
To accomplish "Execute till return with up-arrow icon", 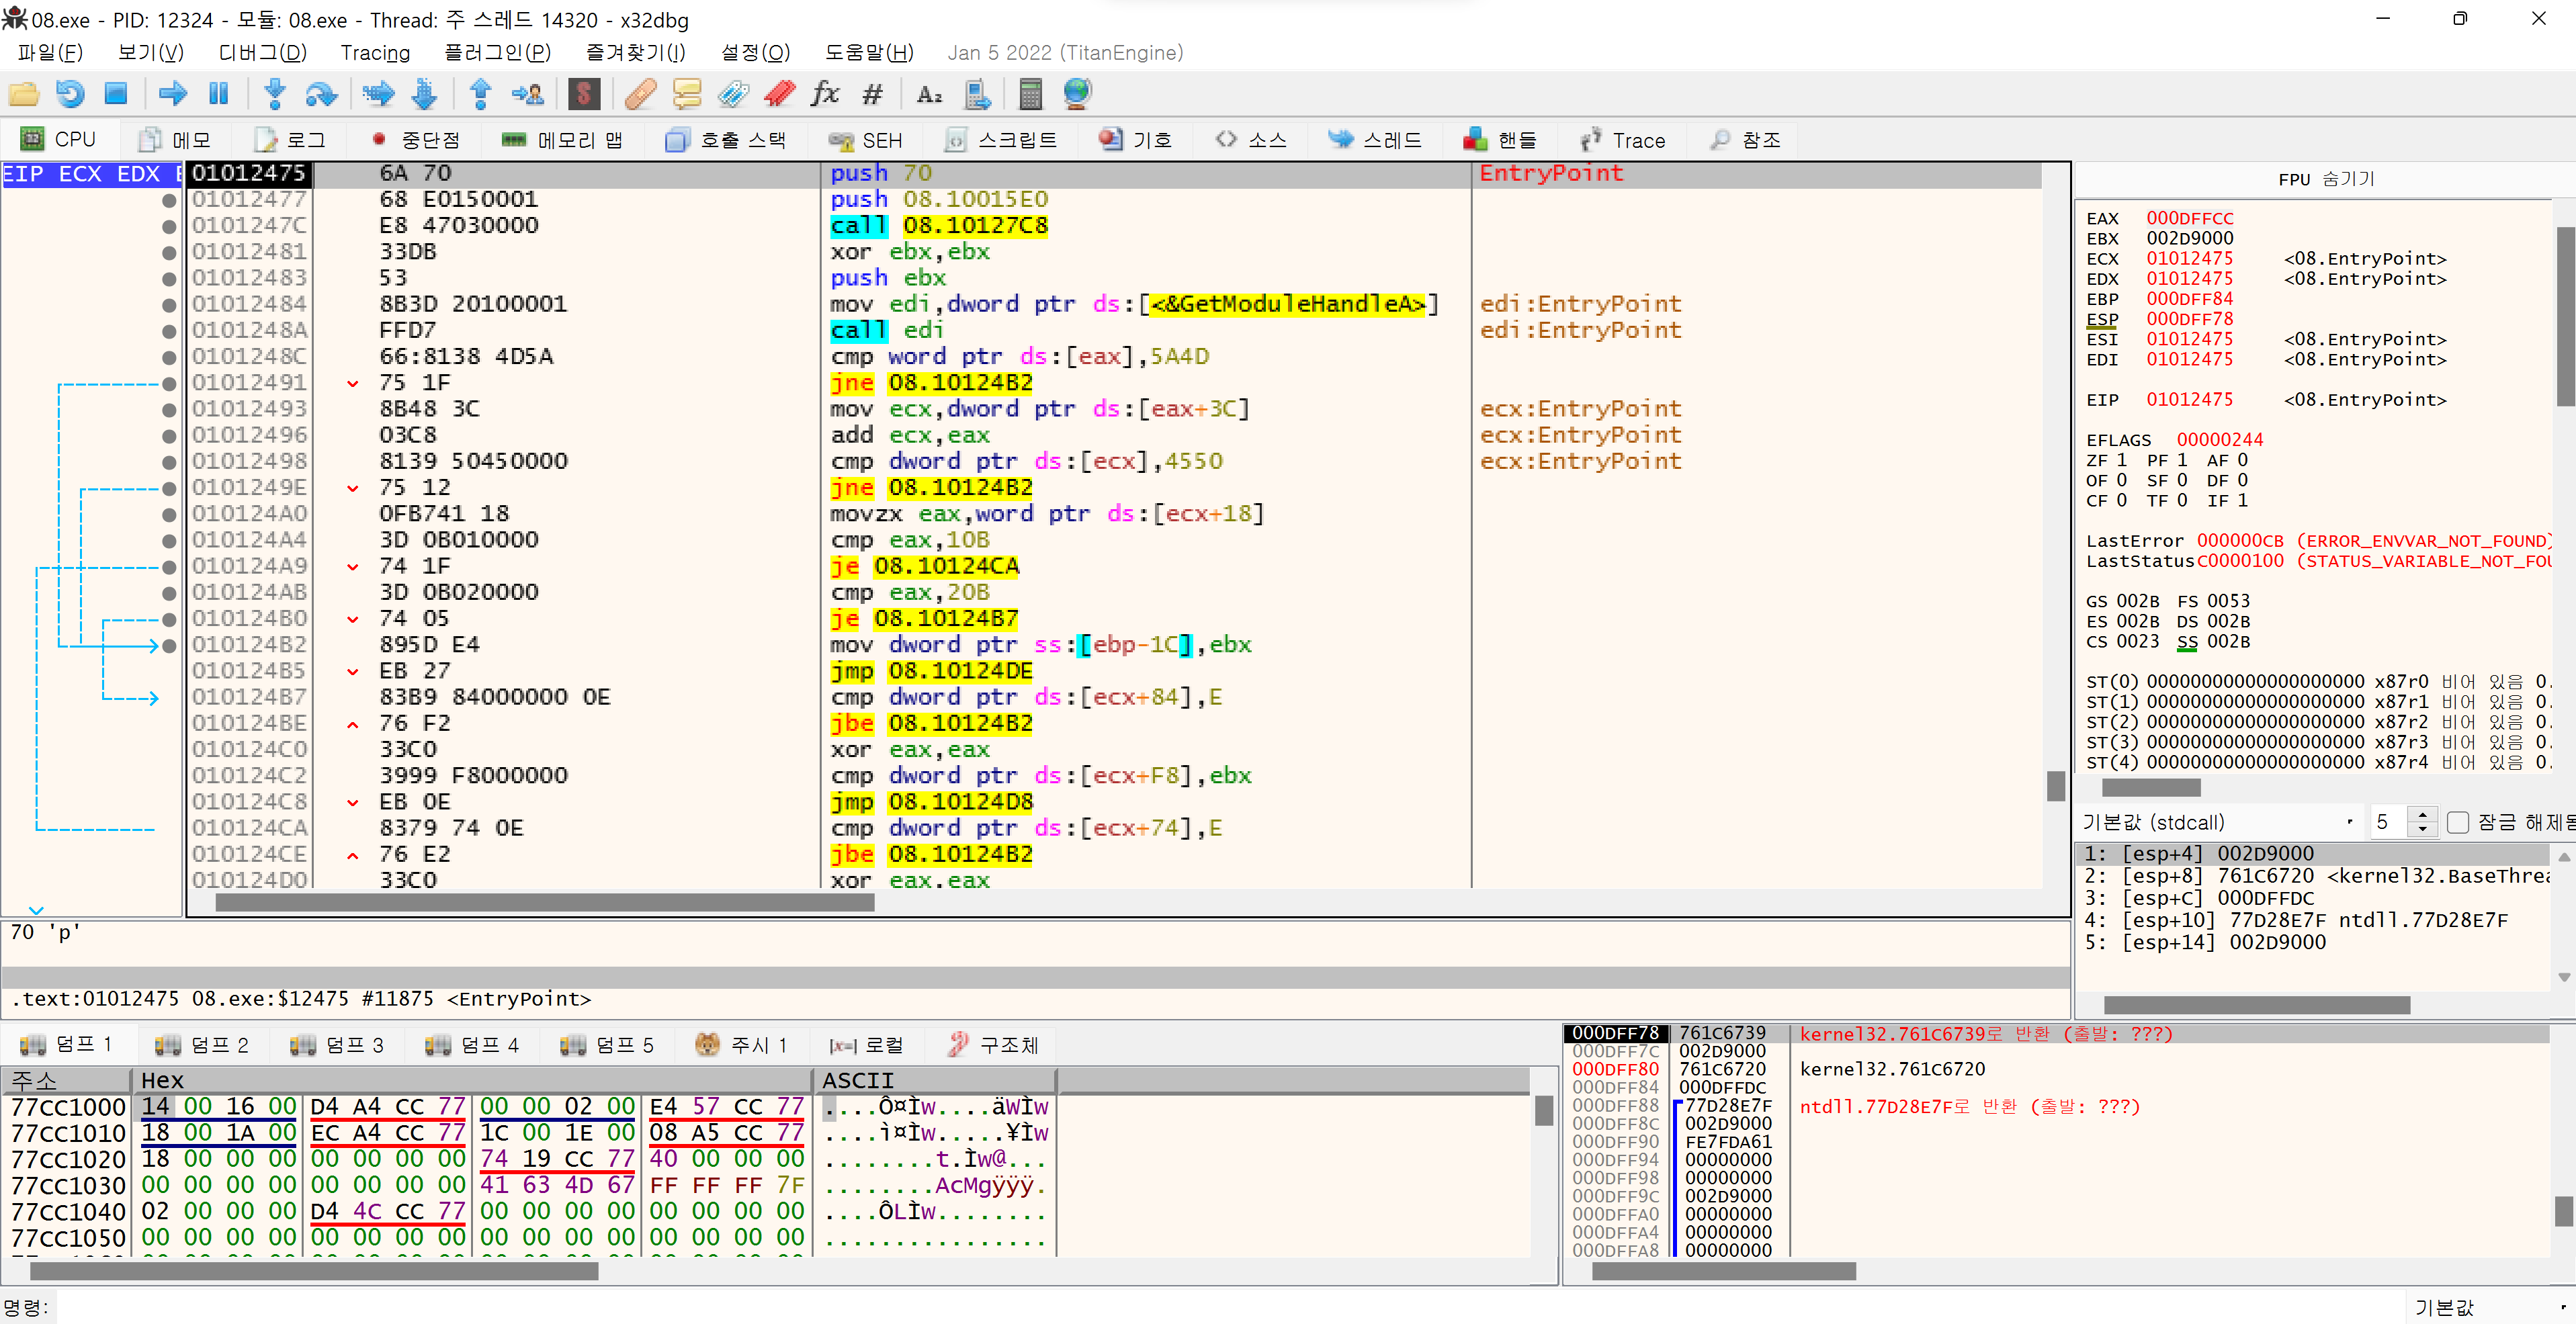I will (481, 94).
